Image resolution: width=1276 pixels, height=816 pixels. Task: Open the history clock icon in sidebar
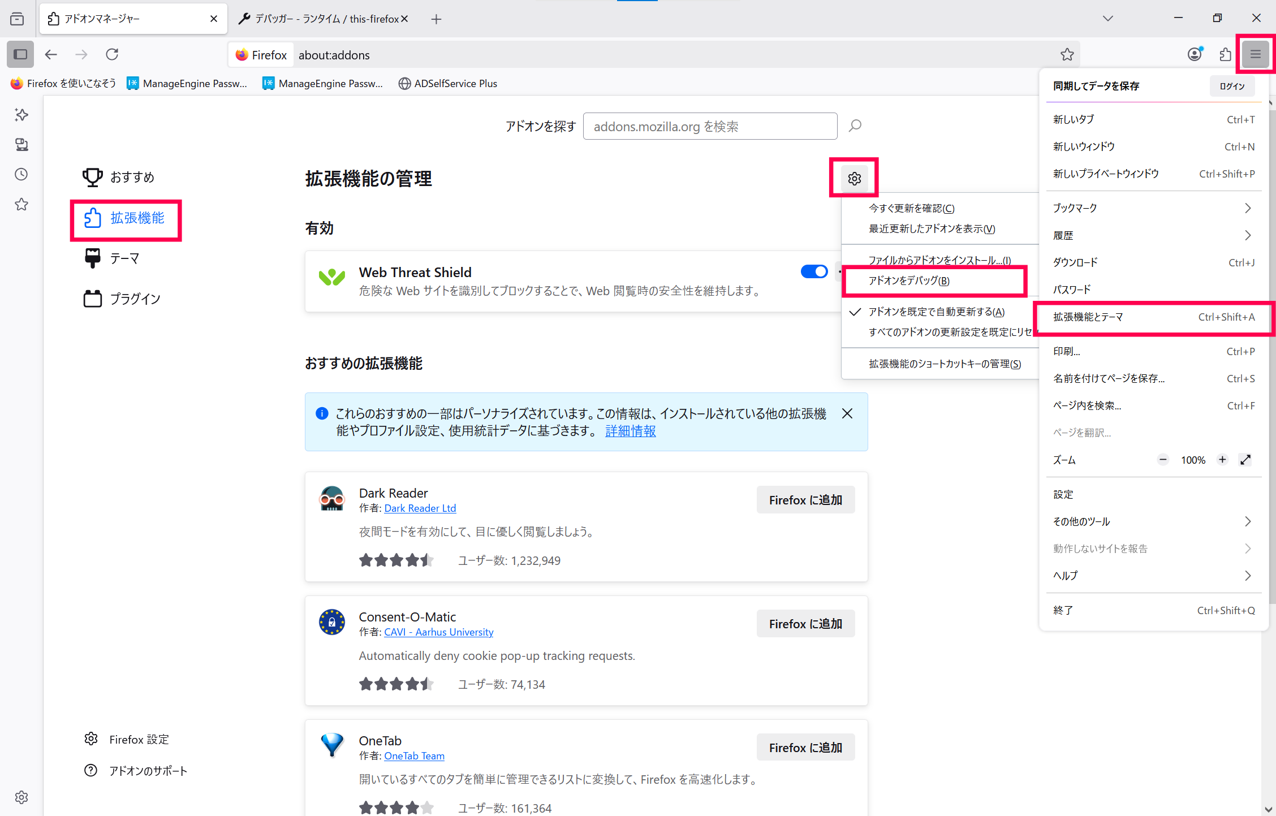21,175
